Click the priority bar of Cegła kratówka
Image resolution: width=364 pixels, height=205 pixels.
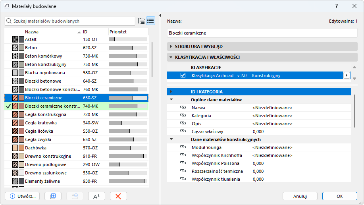click(127, 123)
